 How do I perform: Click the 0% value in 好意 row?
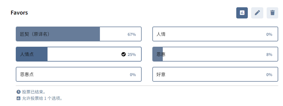(x=269, y=75)
